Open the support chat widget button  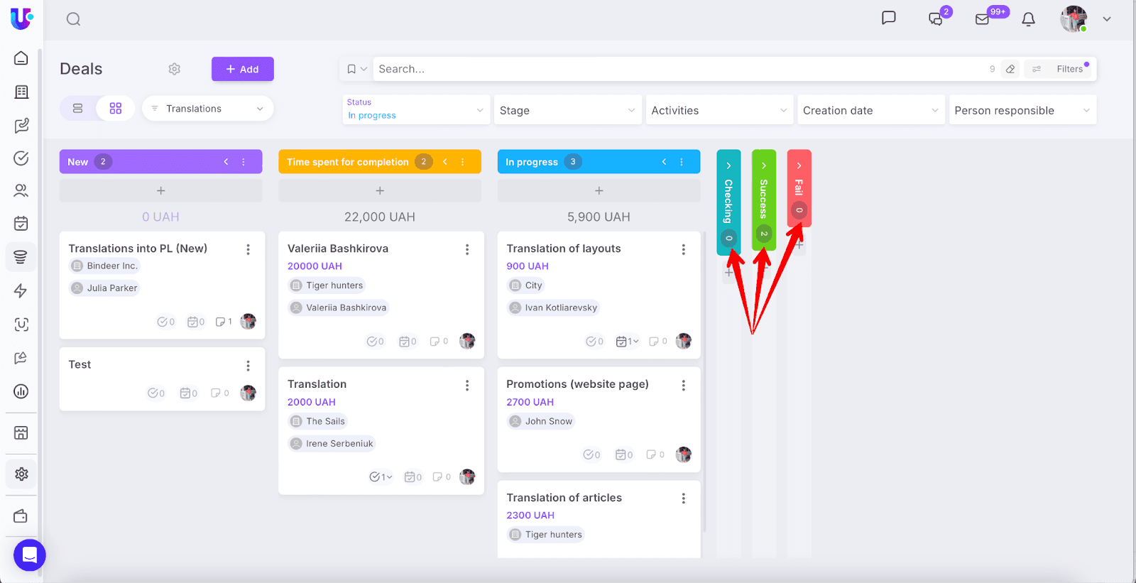coord(30,555)
